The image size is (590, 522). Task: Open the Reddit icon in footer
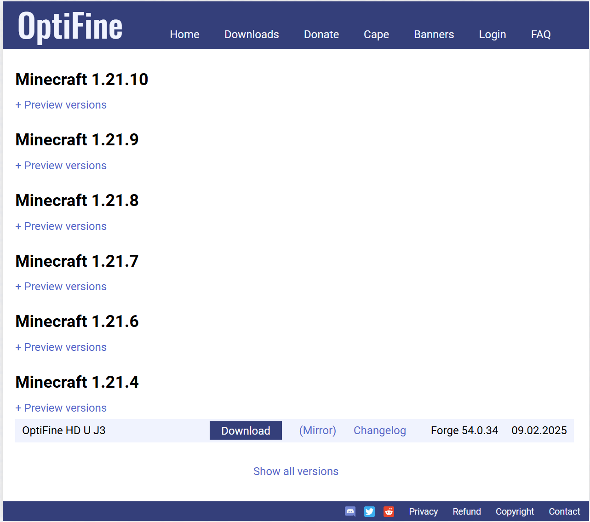[389, 511]
